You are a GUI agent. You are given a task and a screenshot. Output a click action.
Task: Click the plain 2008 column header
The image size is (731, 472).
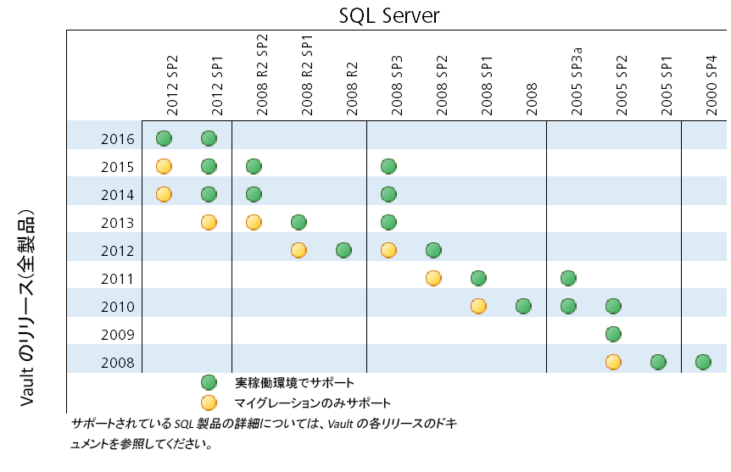coord(532,99)
